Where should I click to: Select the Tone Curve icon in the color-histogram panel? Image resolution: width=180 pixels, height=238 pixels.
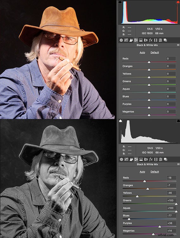pyautogui.click(x=126, y=40)
